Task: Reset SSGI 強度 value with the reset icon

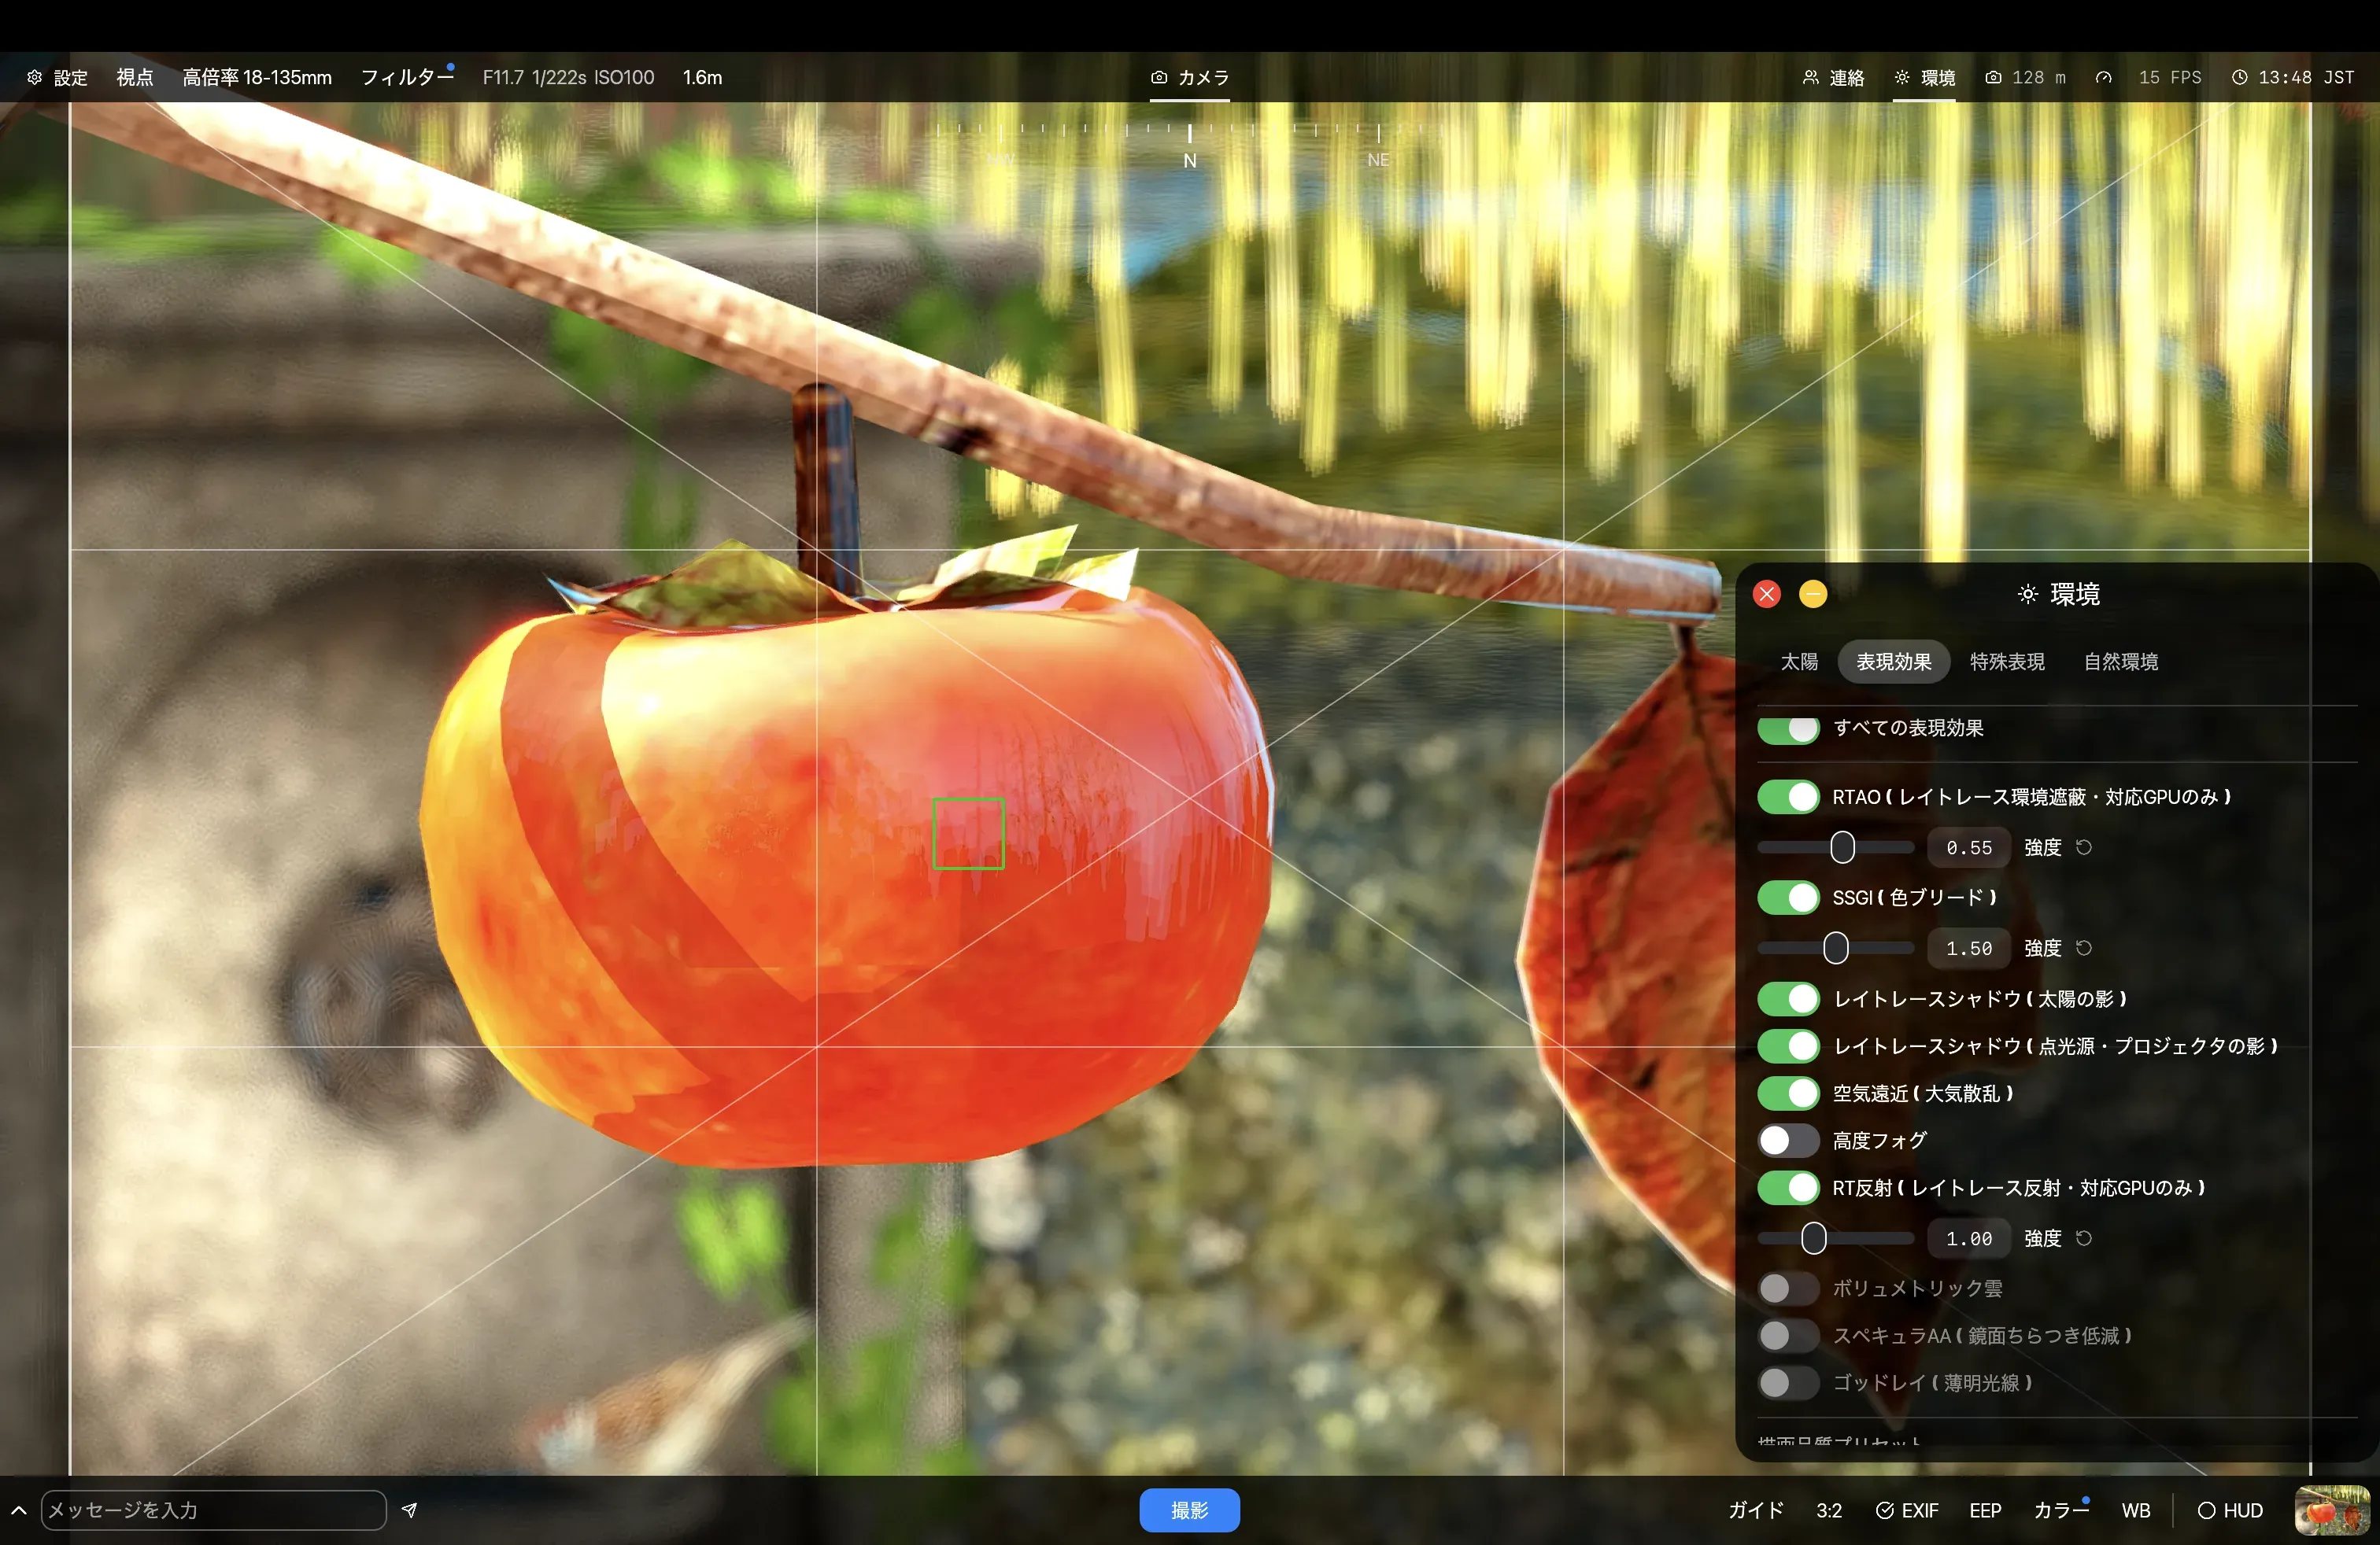Action: [x=2084, y=947]
